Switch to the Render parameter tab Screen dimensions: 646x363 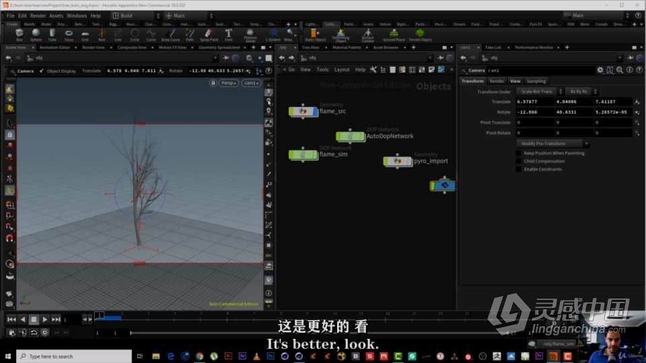(x=497, y=81)
